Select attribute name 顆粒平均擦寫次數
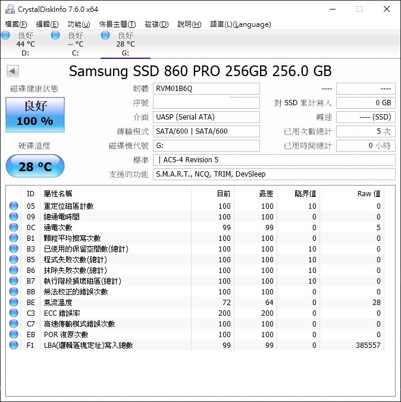The image size is (401, 402). point(73,238)
